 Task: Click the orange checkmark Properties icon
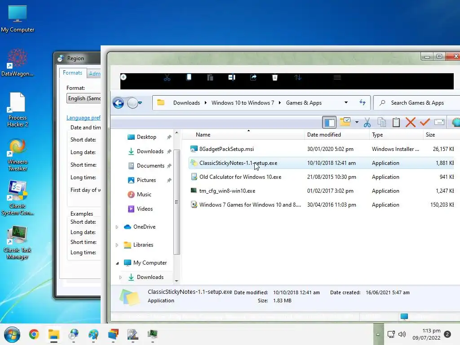click(x=425, y=122)
